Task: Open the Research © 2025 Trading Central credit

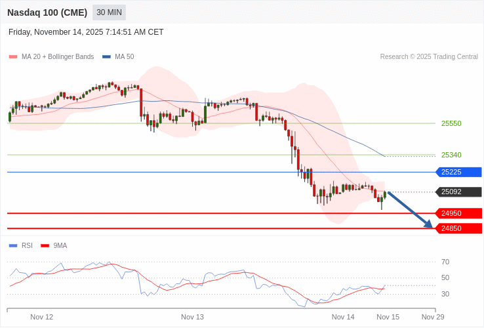Action: pyautogui.click(x=429, y=57)
